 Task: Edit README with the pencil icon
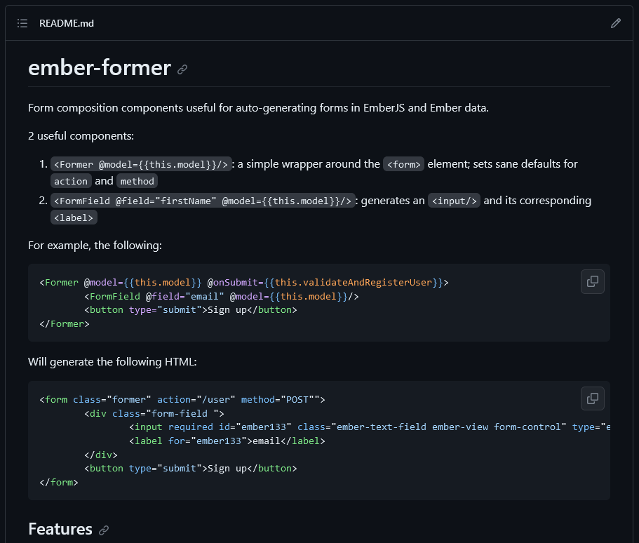click(x=615, y=23)
